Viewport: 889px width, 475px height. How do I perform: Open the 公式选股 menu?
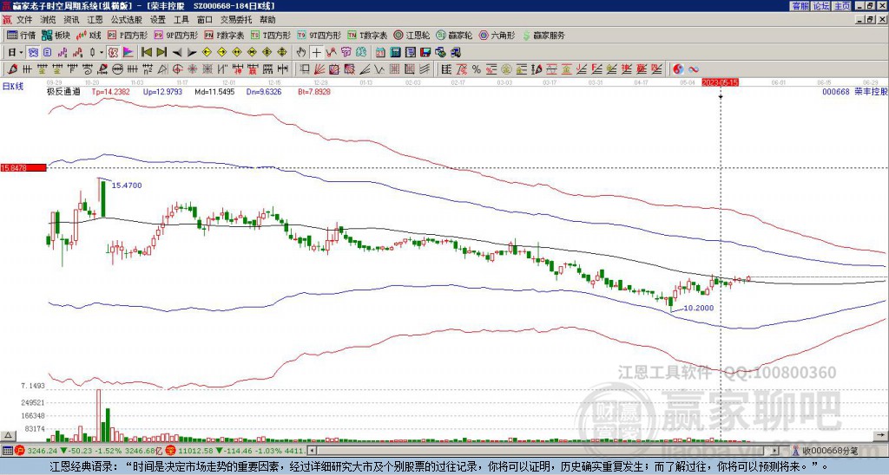[127, 19]
